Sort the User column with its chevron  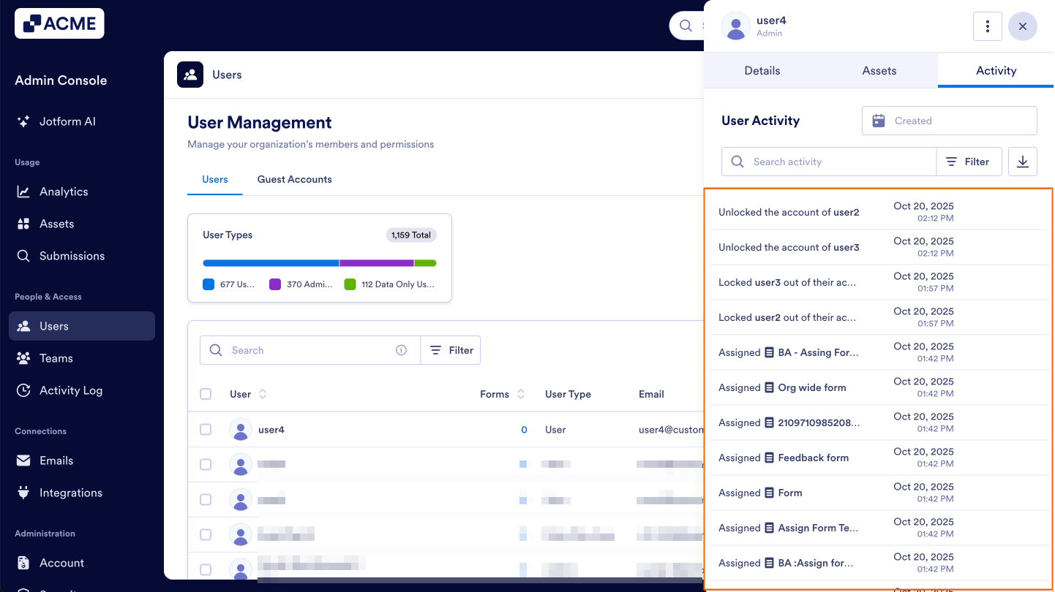(262, 393)
